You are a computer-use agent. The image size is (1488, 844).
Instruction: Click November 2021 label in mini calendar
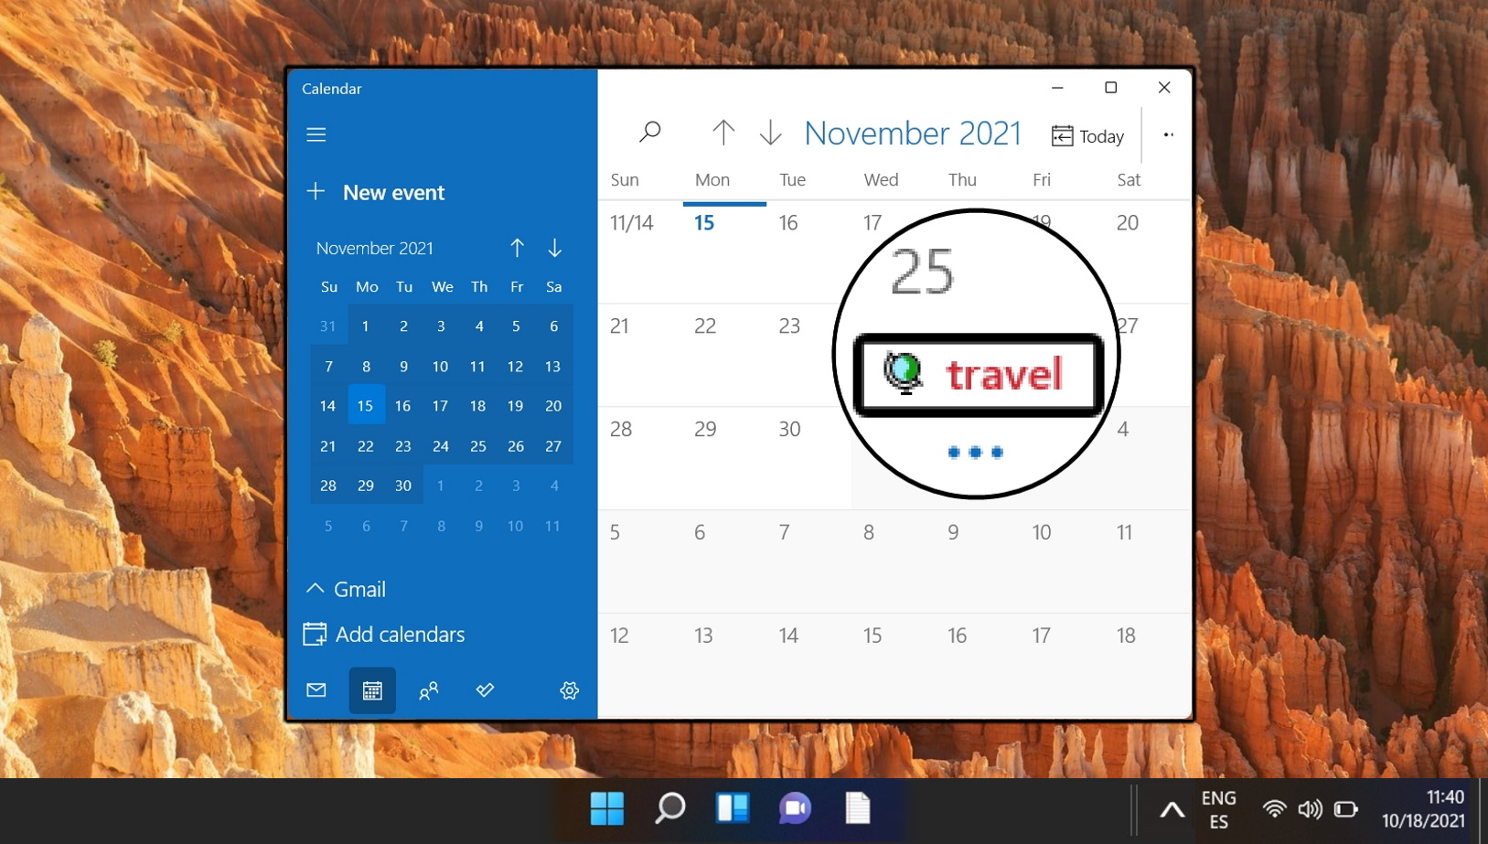pos(374,248)
